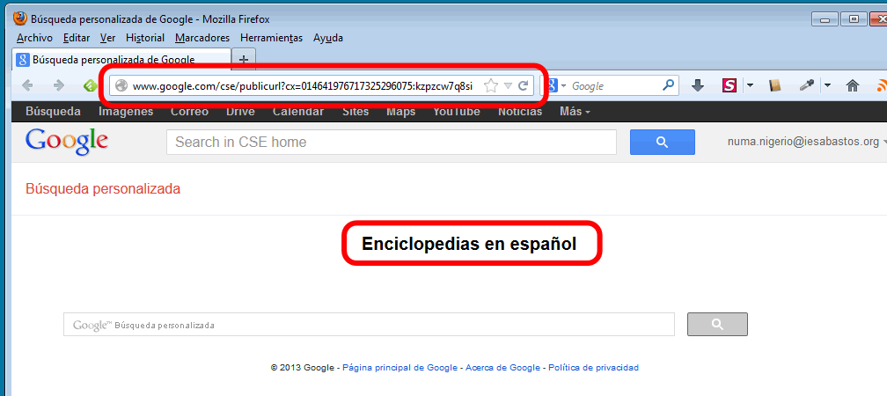Click the Firefox icon in title bar

click(19, 18)
